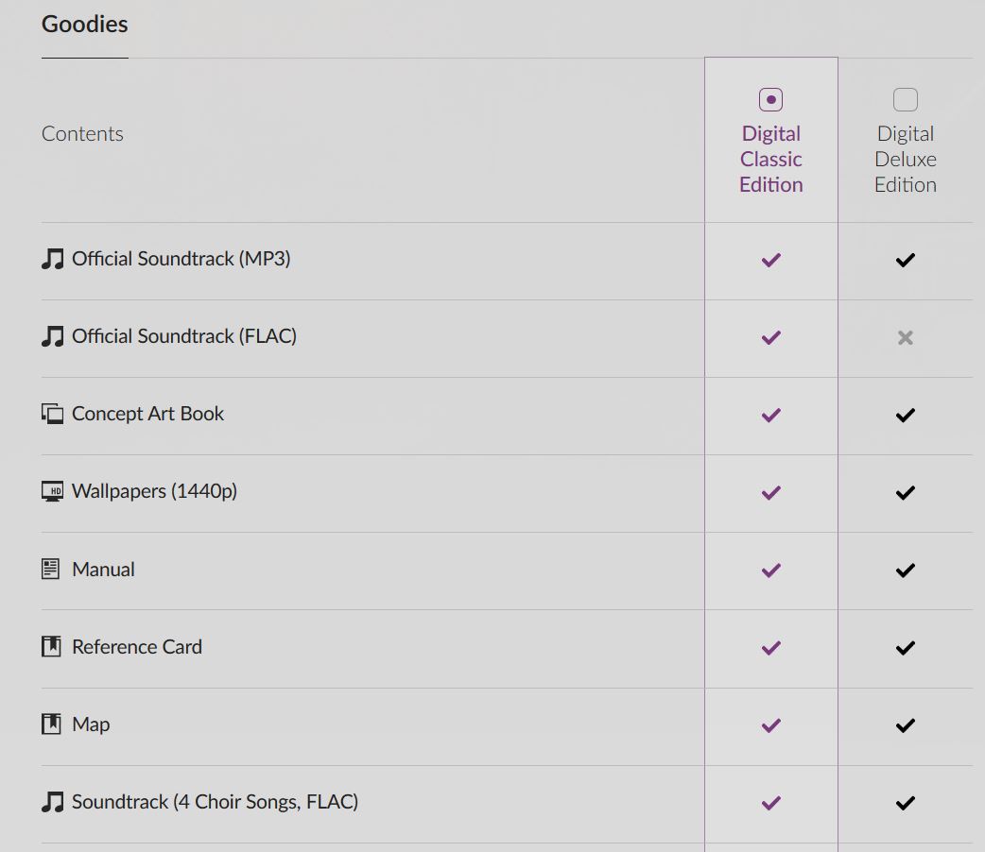Image resolution: width=985 pixels, height=852 pixels.
Task: Click the Manual document icon
Action: click(x=51, y=569)
